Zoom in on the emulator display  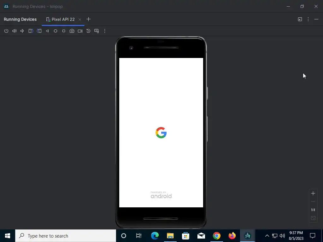tap(313, 193)
